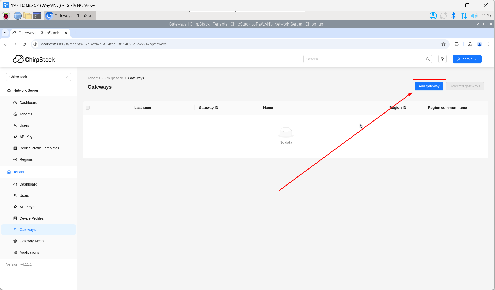This screenshot has width=495, height=290.
Task: Open the help question mark icon
Action: click(x=442, y=59)
